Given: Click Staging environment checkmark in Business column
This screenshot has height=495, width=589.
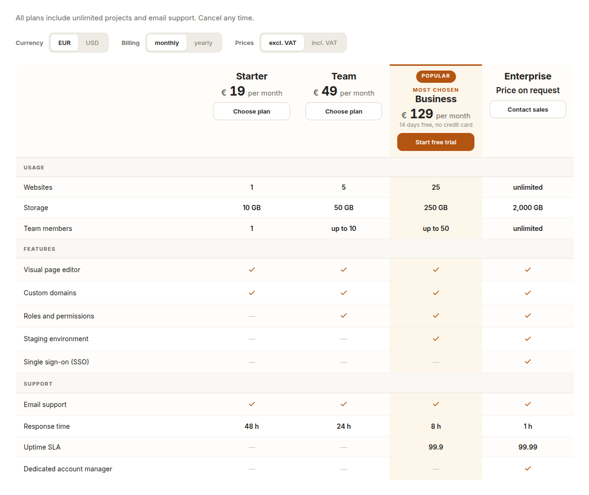Looking at the screenshot, I should click(x=436, y=339).
